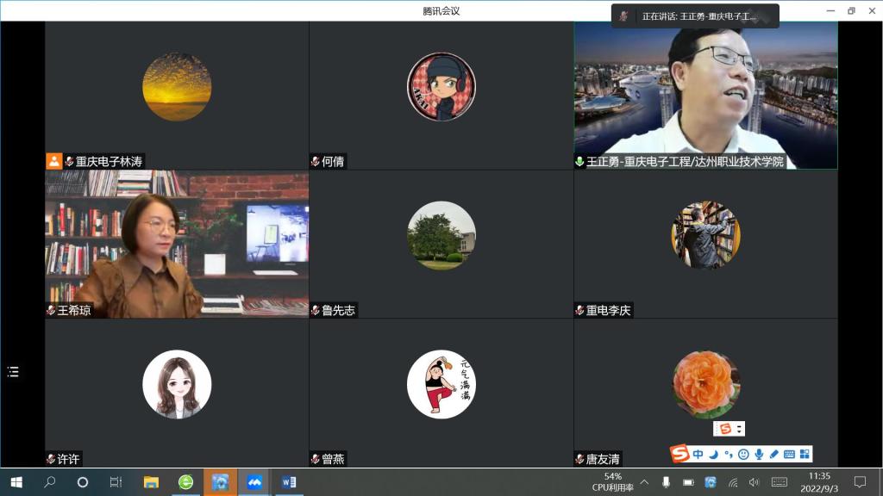The image size is (883, 496).
Task: Start Sogou voice input microphone
Action: [x=759, y=454]
